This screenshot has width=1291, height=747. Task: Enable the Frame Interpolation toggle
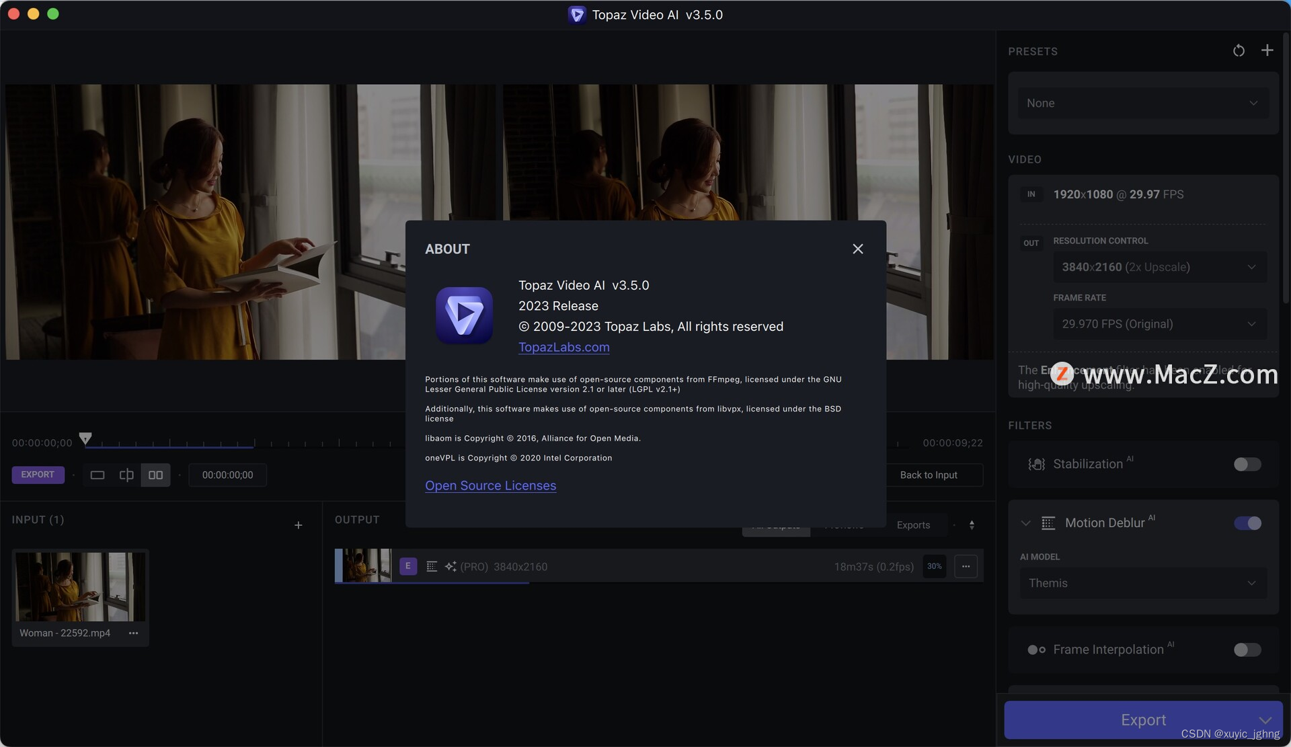tap(1247, 650)
